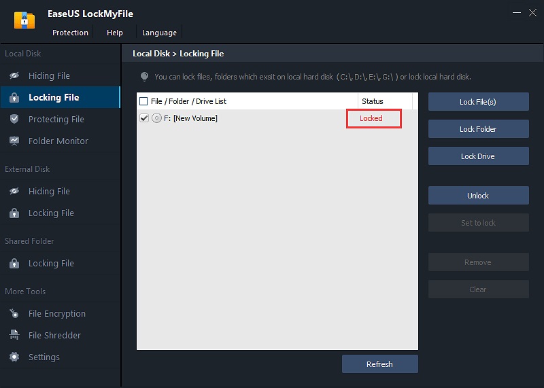The width and height of the screenshot is (544, 388).
Task: Open the Settings page
Action: coord(61,357)
